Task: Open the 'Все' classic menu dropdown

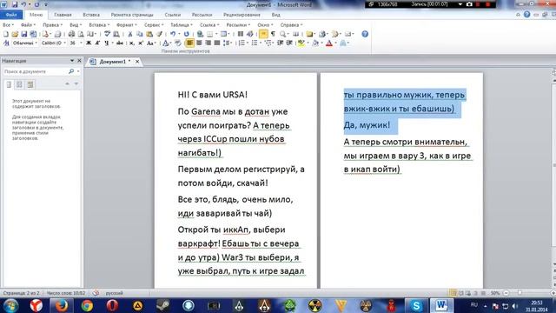Action: tap(8, 25)
